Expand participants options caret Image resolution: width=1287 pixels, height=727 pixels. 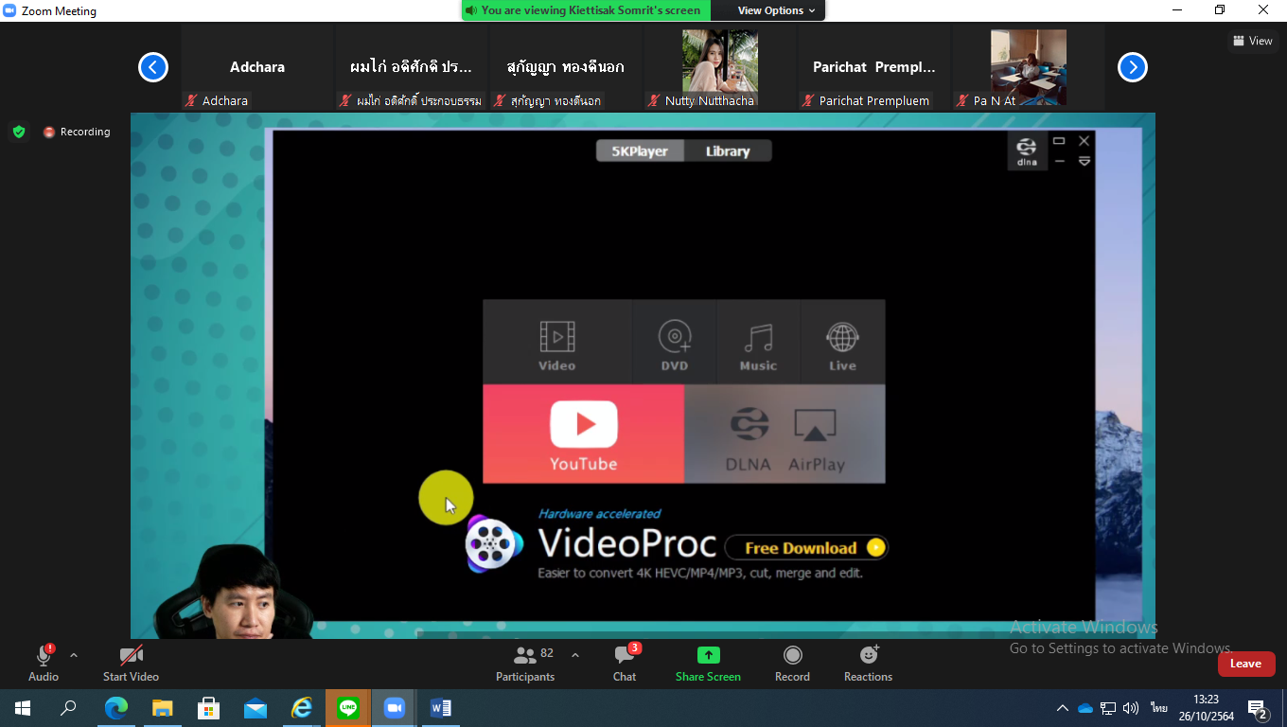pos(574,655)
